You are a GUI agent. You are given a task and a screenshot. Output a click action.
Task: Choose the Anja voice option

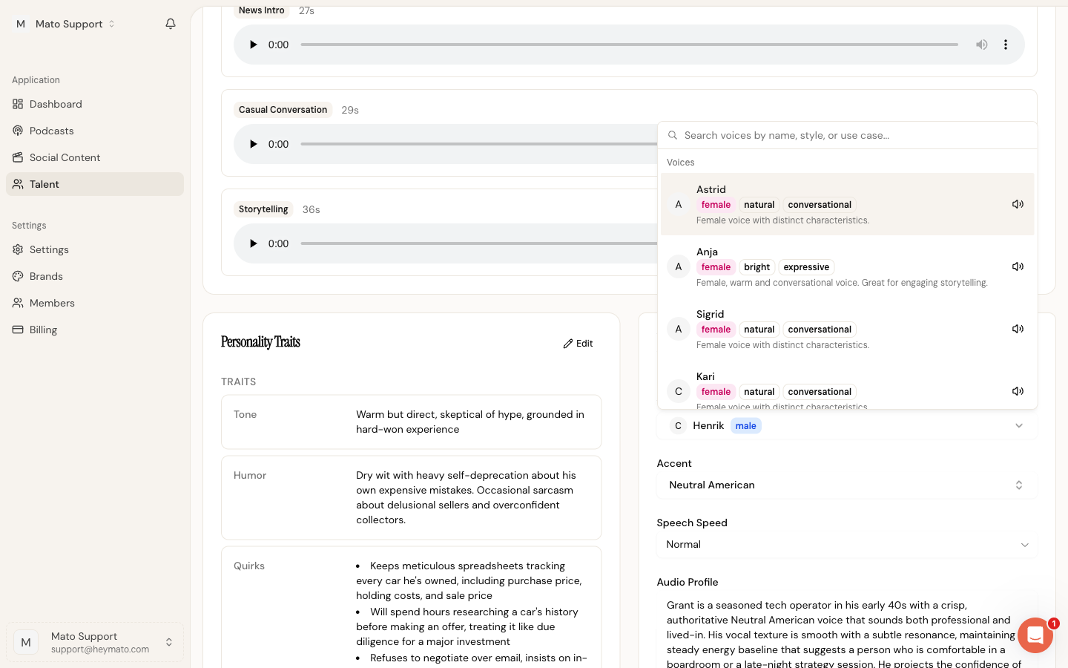[x=847, y=266]
